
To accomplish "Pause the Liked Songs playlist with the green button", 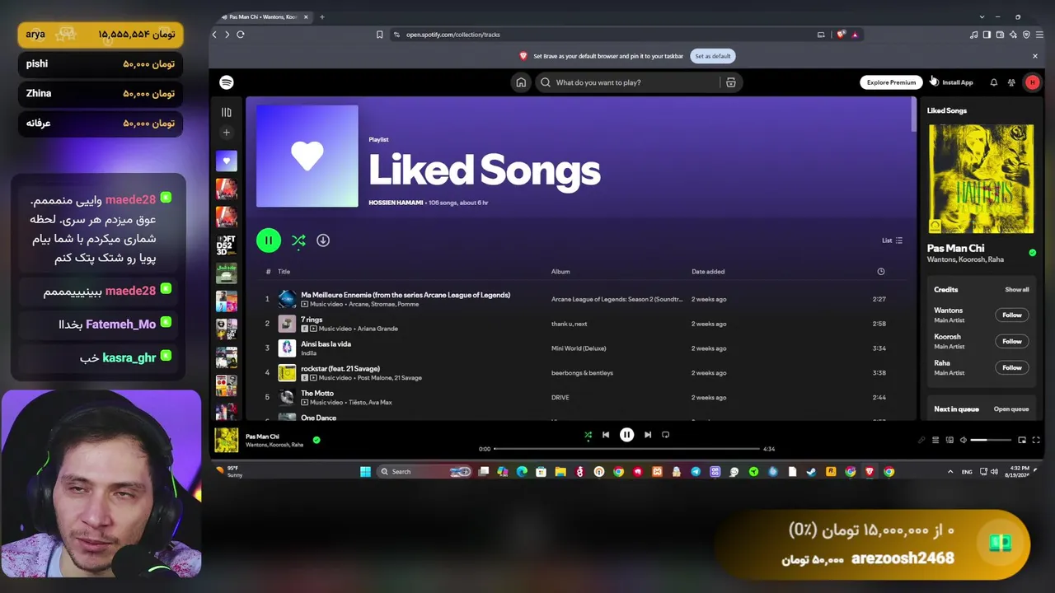I will [x=269, y=240].
